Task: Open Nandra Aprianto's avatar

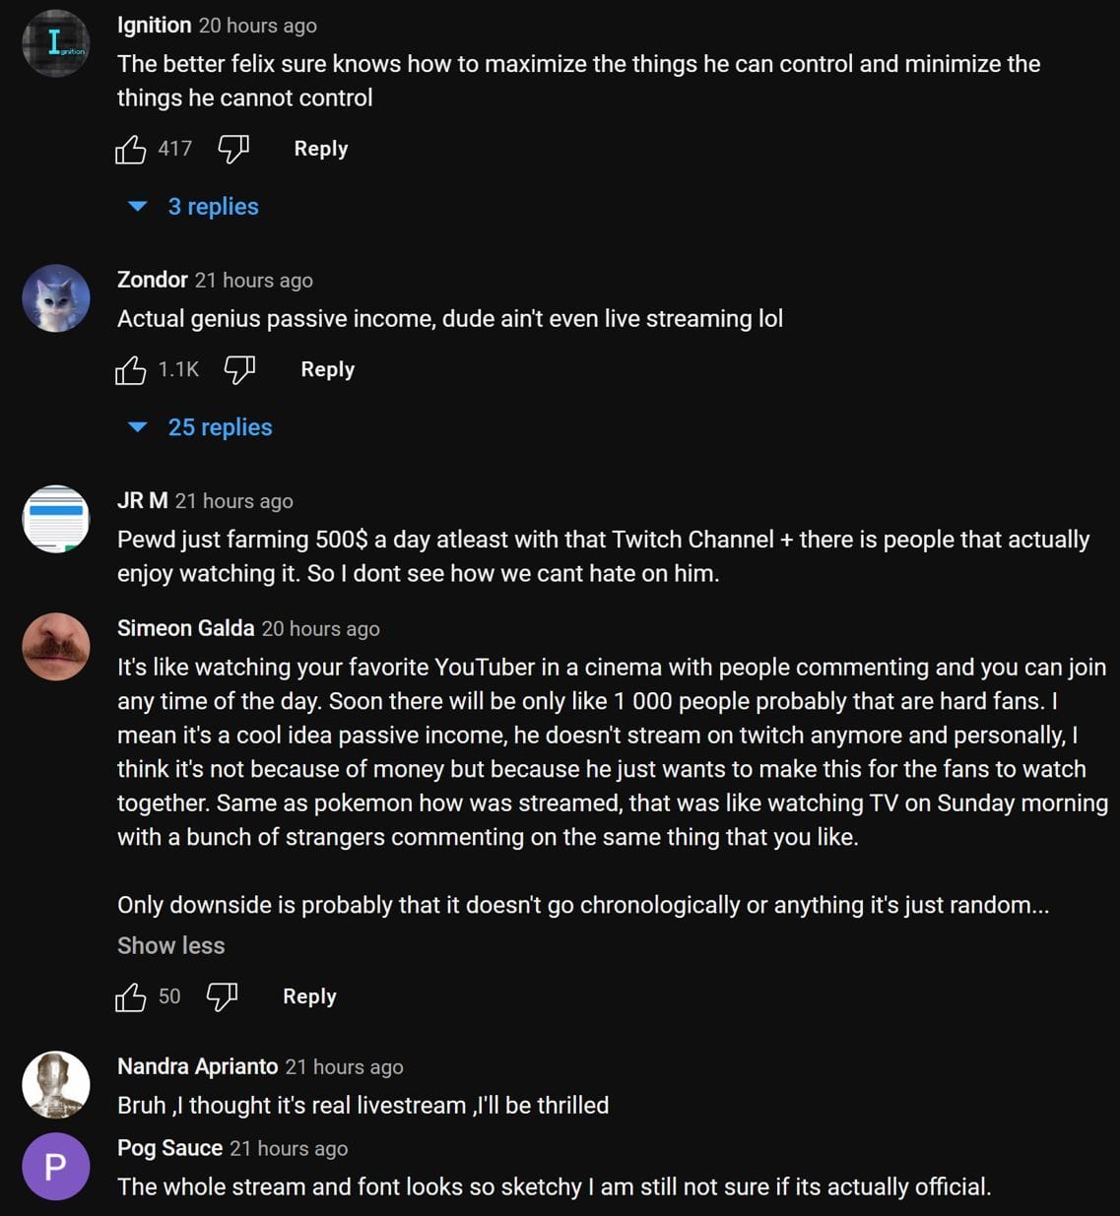Action: pos(56,1085)
